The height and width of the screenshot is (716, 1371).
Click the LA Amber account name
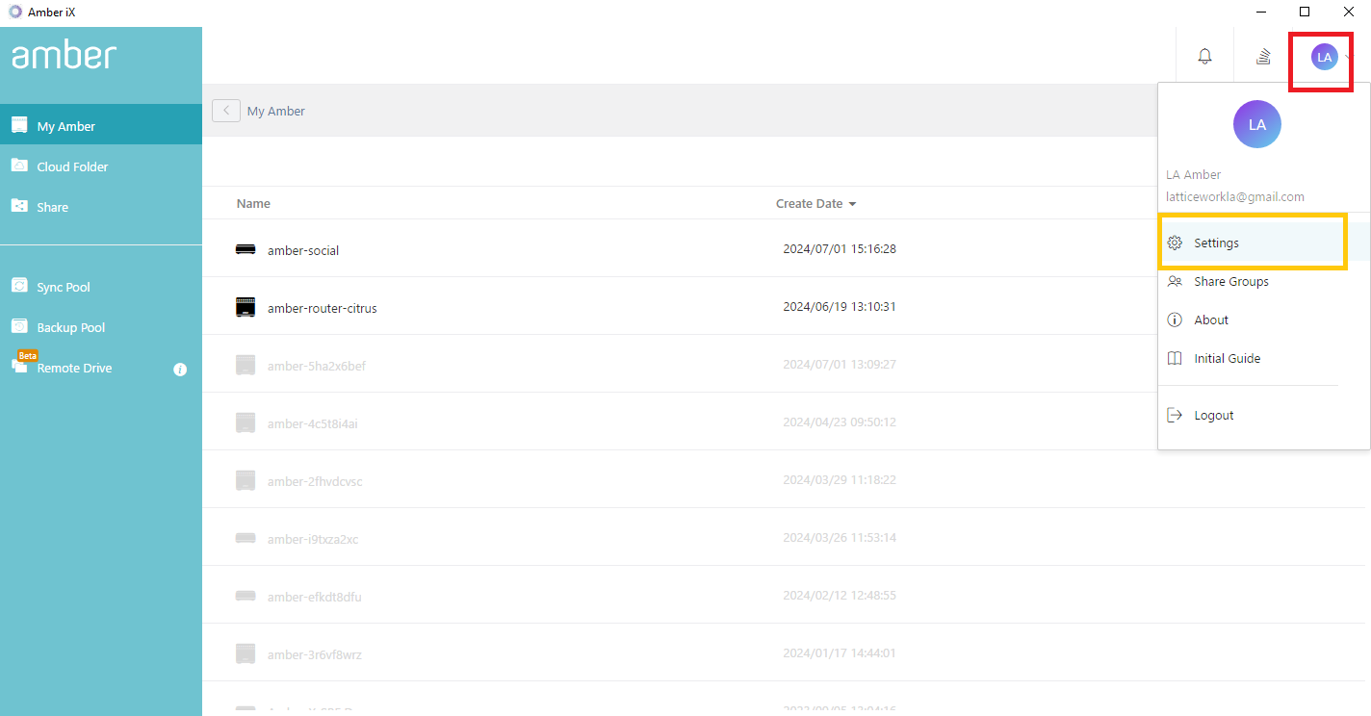(1193, 174)
